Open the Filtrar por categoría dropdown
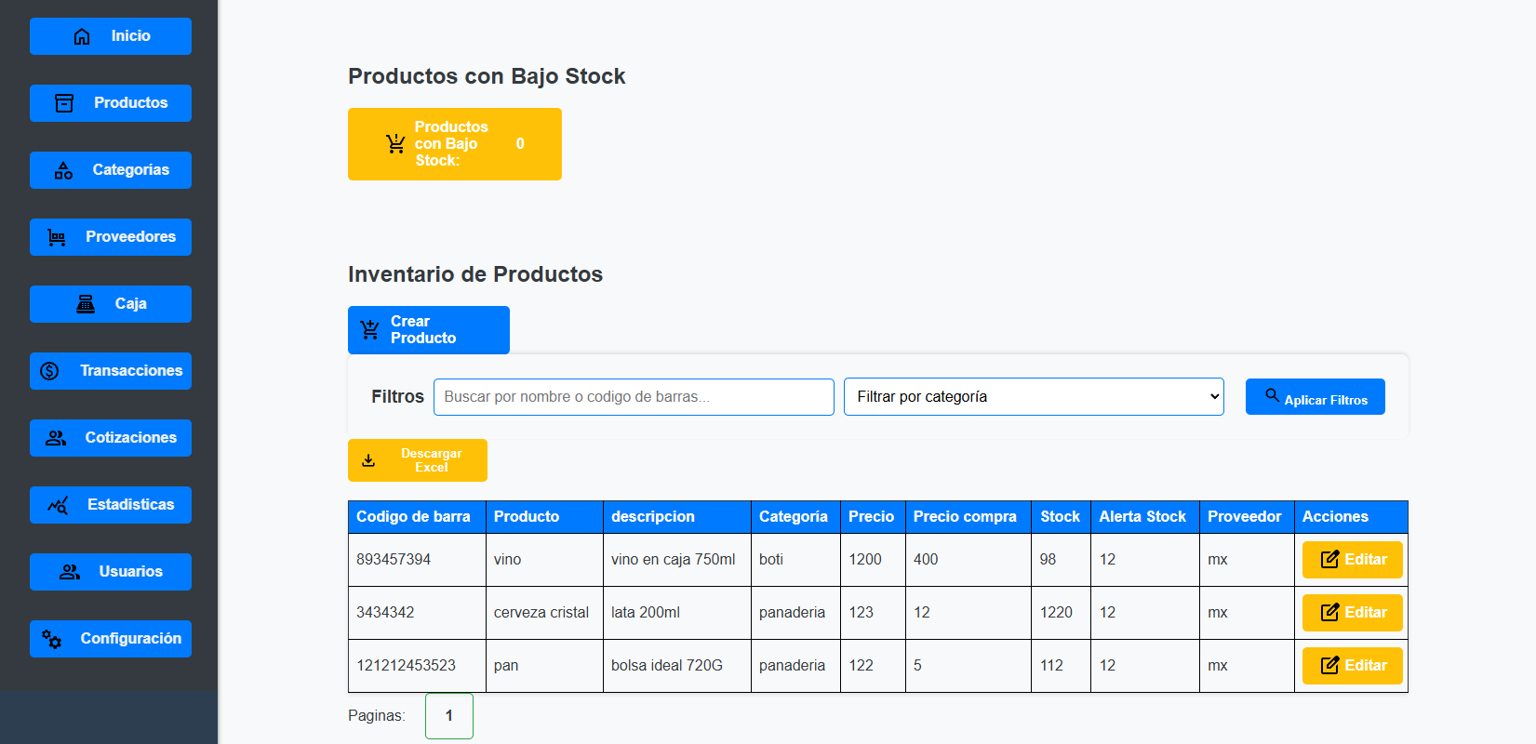The height and width of the screenshot is (744, 1536). tap(1034, 396)
